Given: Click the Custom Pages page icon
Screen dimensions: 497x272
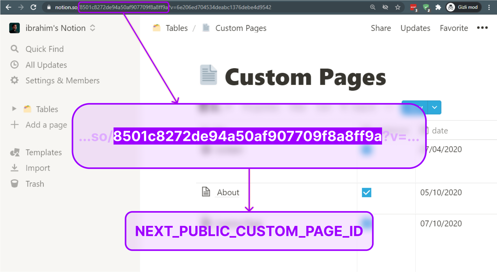Looking at the screenshot, I should (x=208, y=75).
